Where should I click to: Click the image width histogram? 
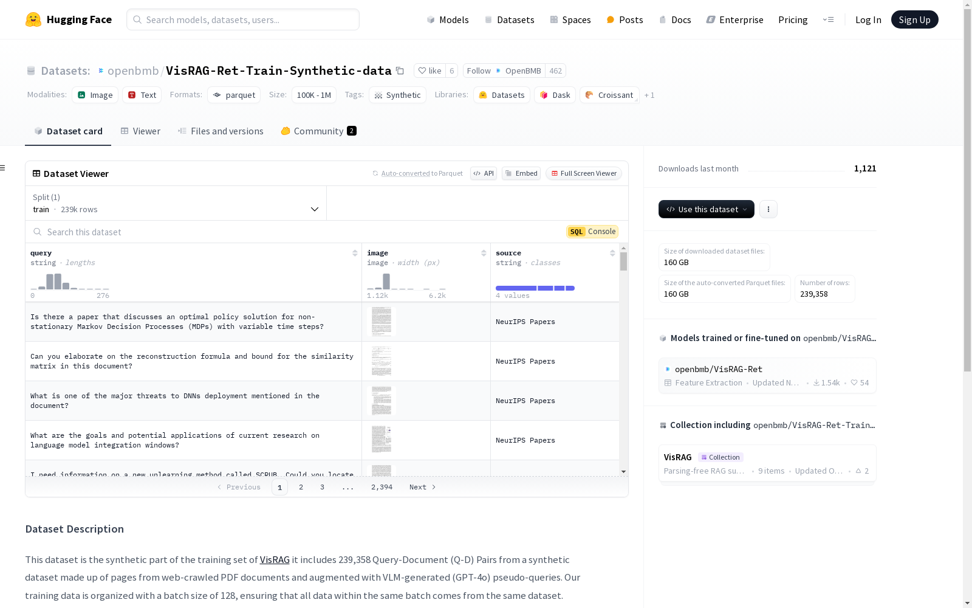pyautogui.click(x=406, y=282)
